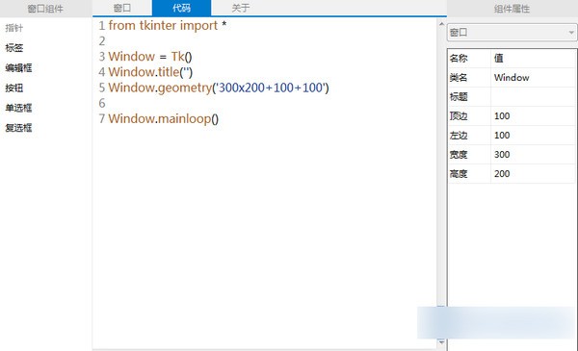Select the 编辑框 entry widget
Viewport: 578px width, 351px height.
click(x=18, y=67)
